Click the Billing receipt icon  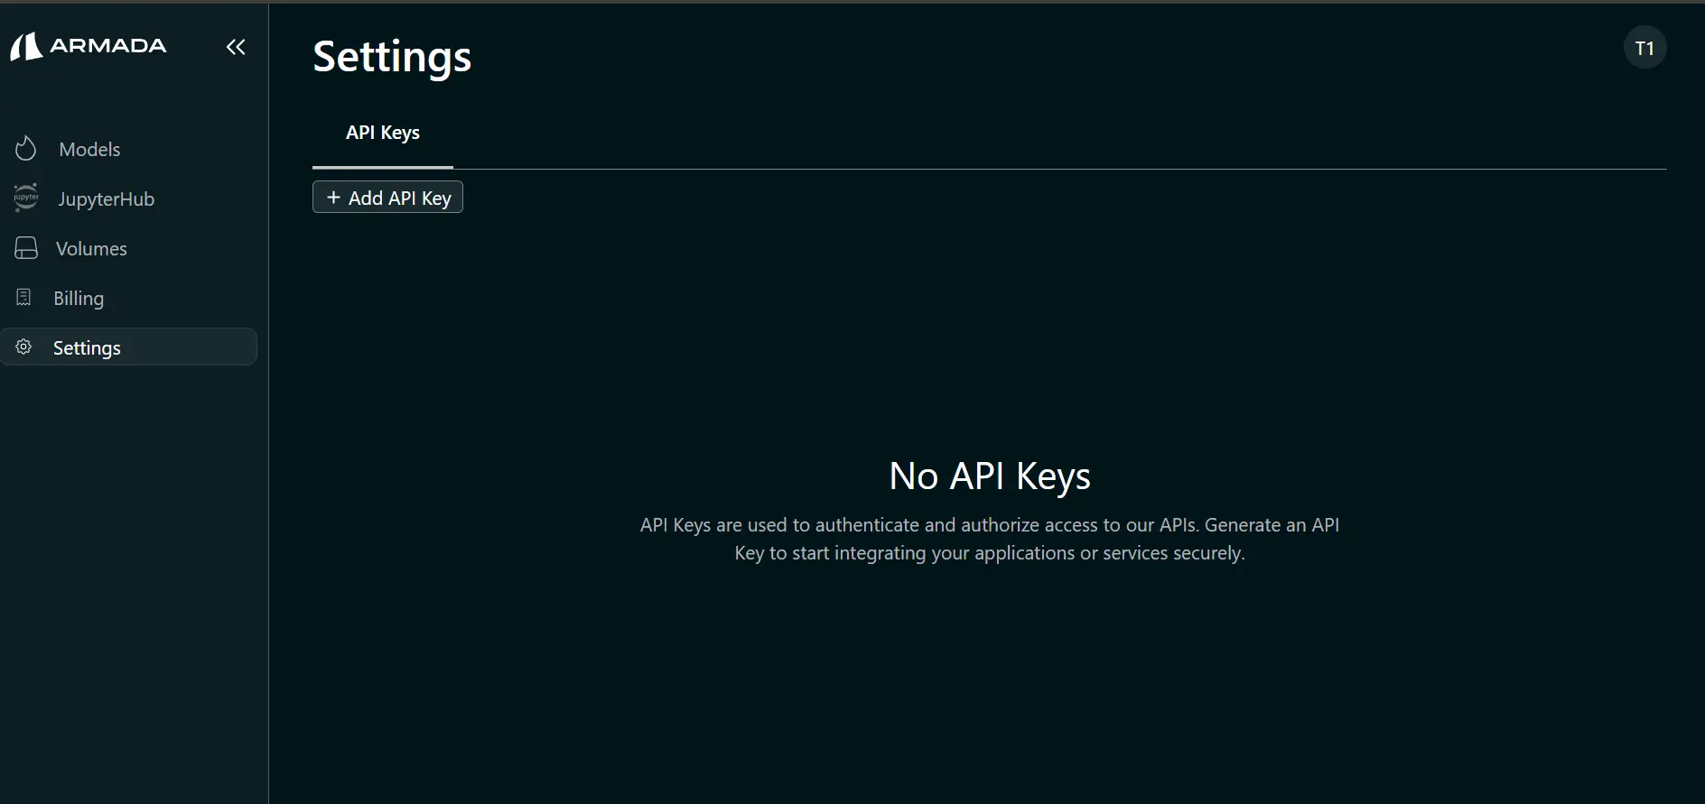point(24,297)
